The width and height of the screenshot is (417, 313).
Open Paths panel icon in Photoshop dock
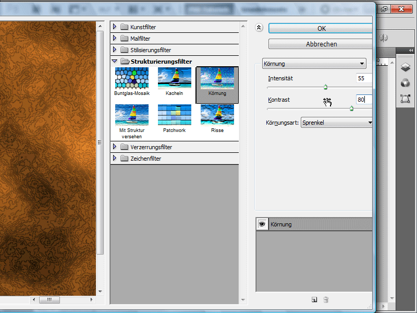pyautogui.click(x=406, y=99)
